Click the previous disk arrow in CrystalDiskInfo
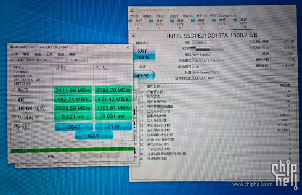 (133, 36)
